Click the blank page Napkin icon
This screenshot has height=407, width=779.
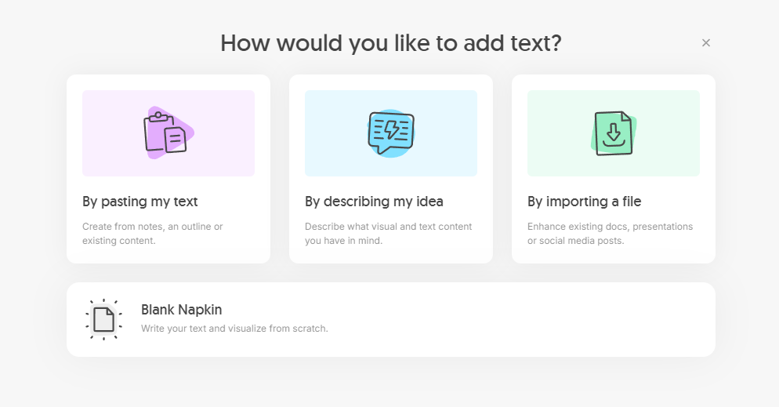103,319
